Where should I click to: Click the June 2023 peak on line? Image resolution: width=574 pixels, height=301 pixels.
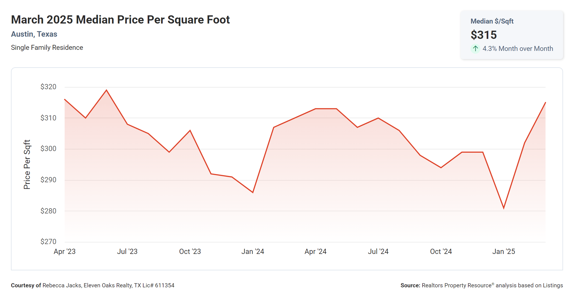[107, 90]
